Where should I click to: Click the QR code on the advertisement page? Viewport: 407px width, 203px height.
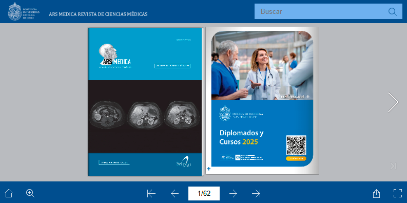tap(296, 145)
